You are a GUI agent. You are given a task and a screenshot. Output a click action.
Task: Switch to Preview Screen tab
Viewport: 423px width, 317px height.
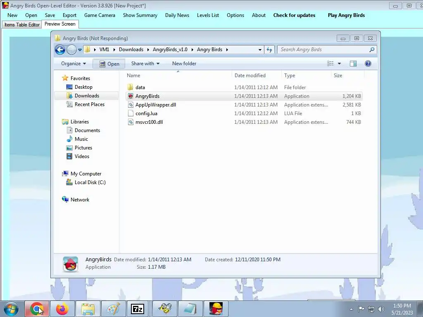(x=60, y=24)
